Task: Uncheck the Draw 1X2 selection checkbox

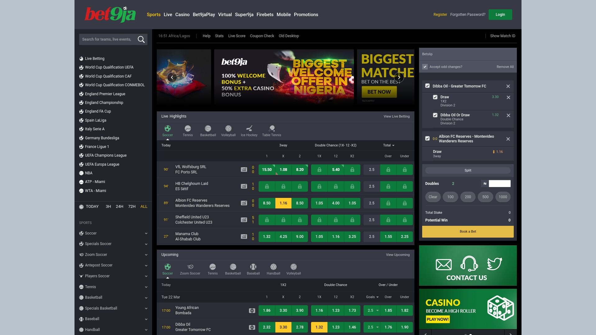Action: coord(435,97)
